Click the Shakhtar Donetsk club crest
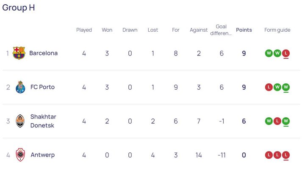Image resolution: width=305 pixels, height=171 pixels. tap(20, 121)
